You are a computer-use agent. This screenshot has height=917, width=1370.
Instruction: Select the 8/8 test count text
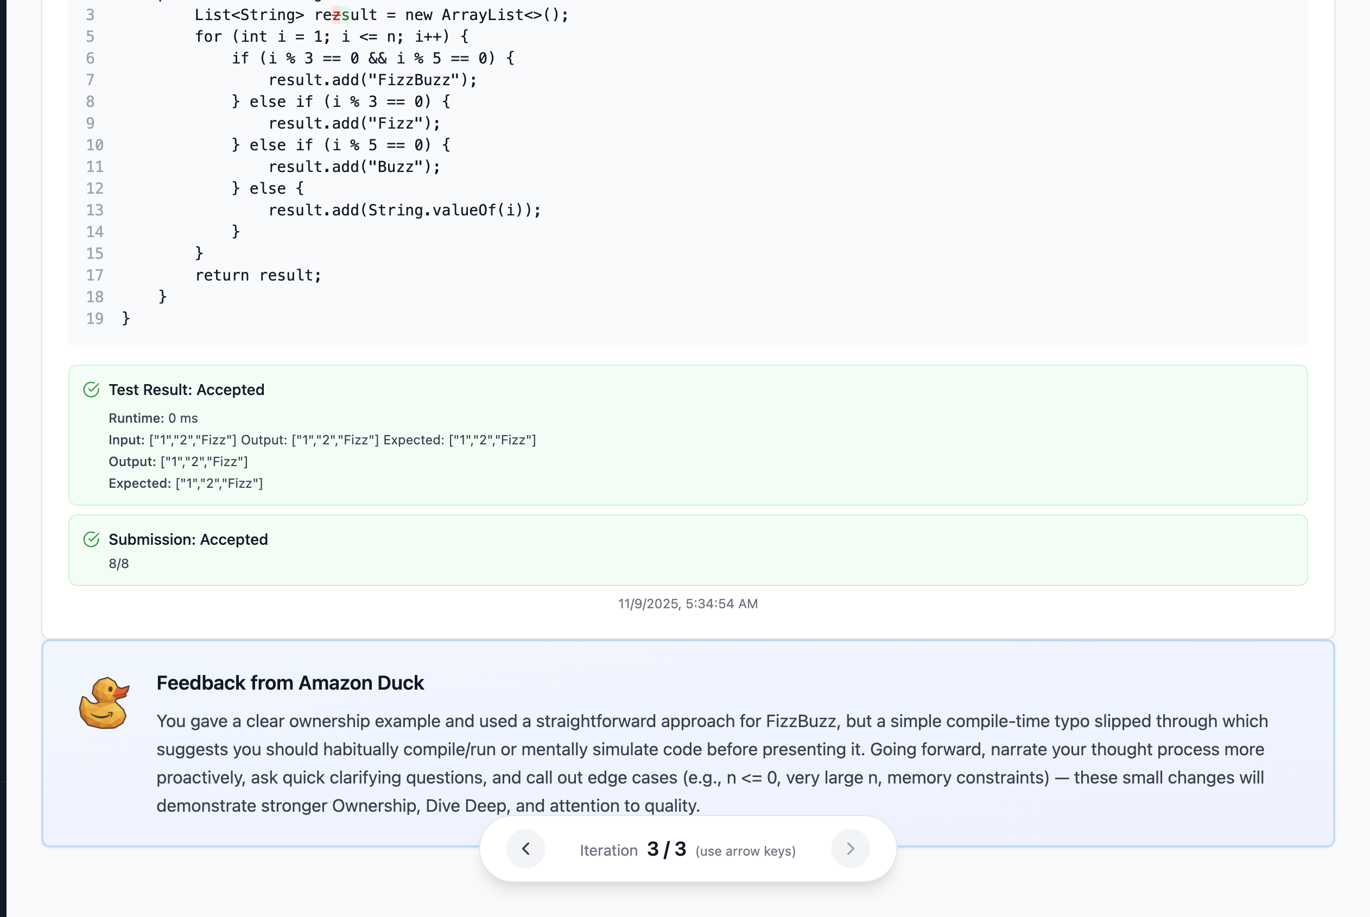click(x=119, y=564)
